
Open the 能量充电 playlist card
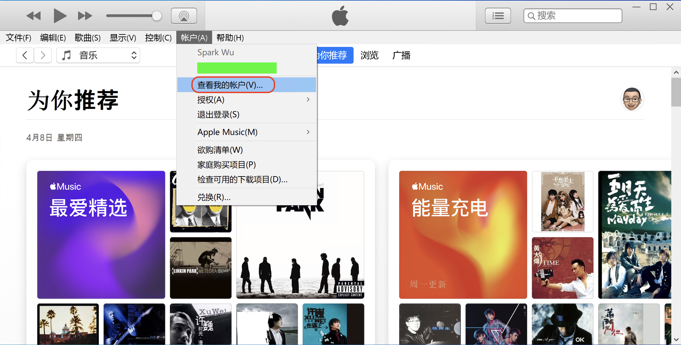tap(463, 235)
